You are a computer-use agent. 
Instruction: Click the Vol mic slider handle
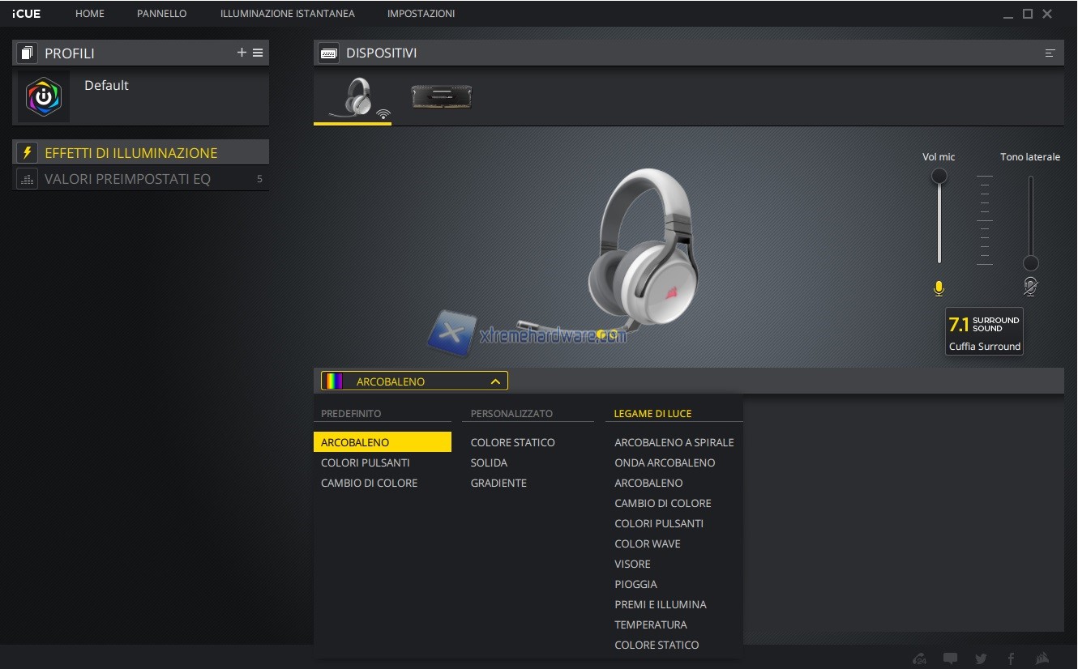(939, 176)
